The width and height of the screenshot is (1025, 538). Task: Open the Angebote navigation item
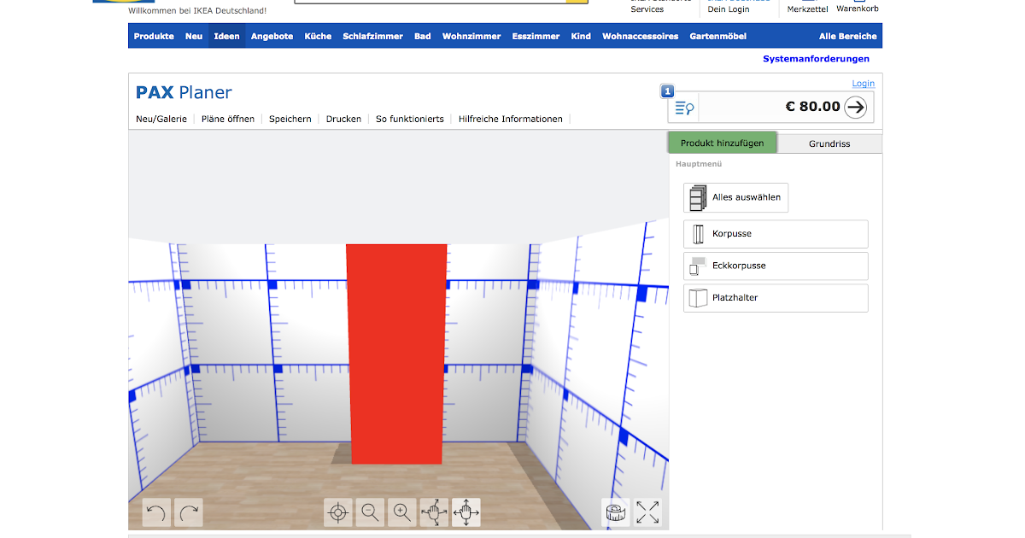pos(272,36)
